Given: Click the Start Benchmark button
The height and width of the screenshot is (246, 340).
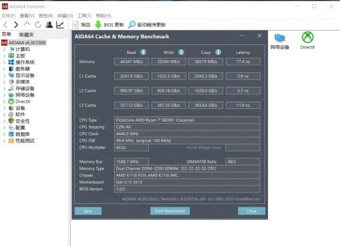Looking at the screenshot, I should click(170, 211).
